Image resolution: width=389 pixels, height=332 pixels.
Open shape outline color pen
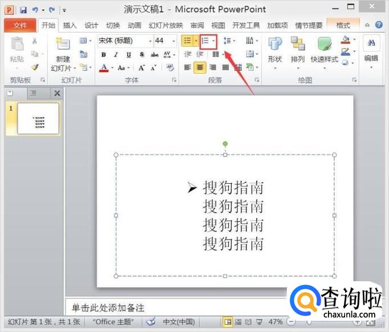point(346,51)
